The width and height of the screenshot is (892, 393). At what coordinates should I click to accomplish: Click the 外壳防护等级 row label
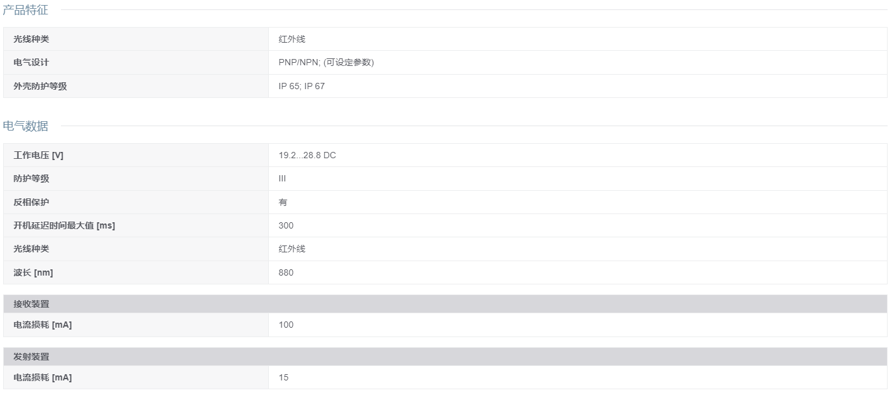40,86
